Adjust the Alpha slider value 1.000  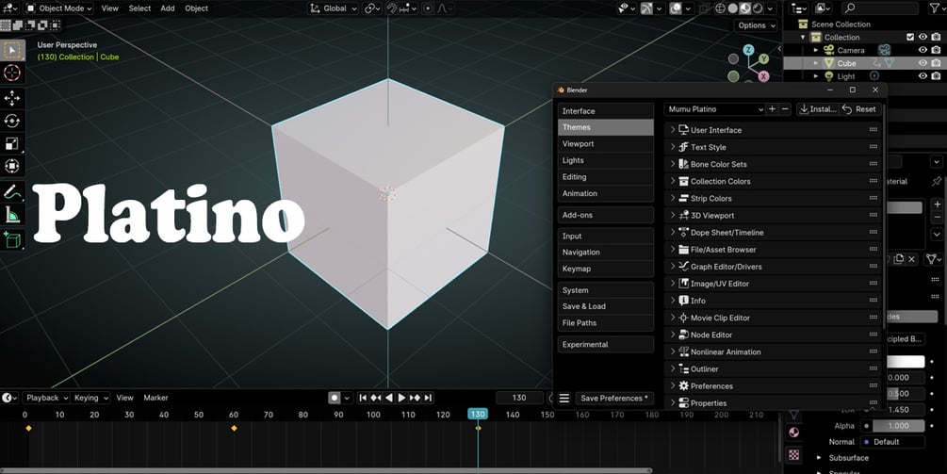[x=899, y=426]
